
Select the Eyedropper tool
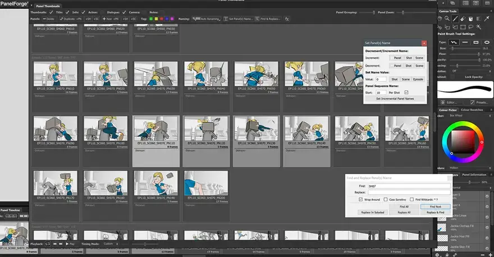tap(487, 19)
